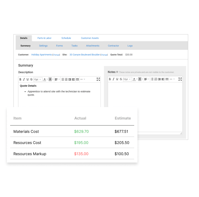
Task: Open the Attachments sub-tab
Action: pyautogui.click(x=93, y=46)
